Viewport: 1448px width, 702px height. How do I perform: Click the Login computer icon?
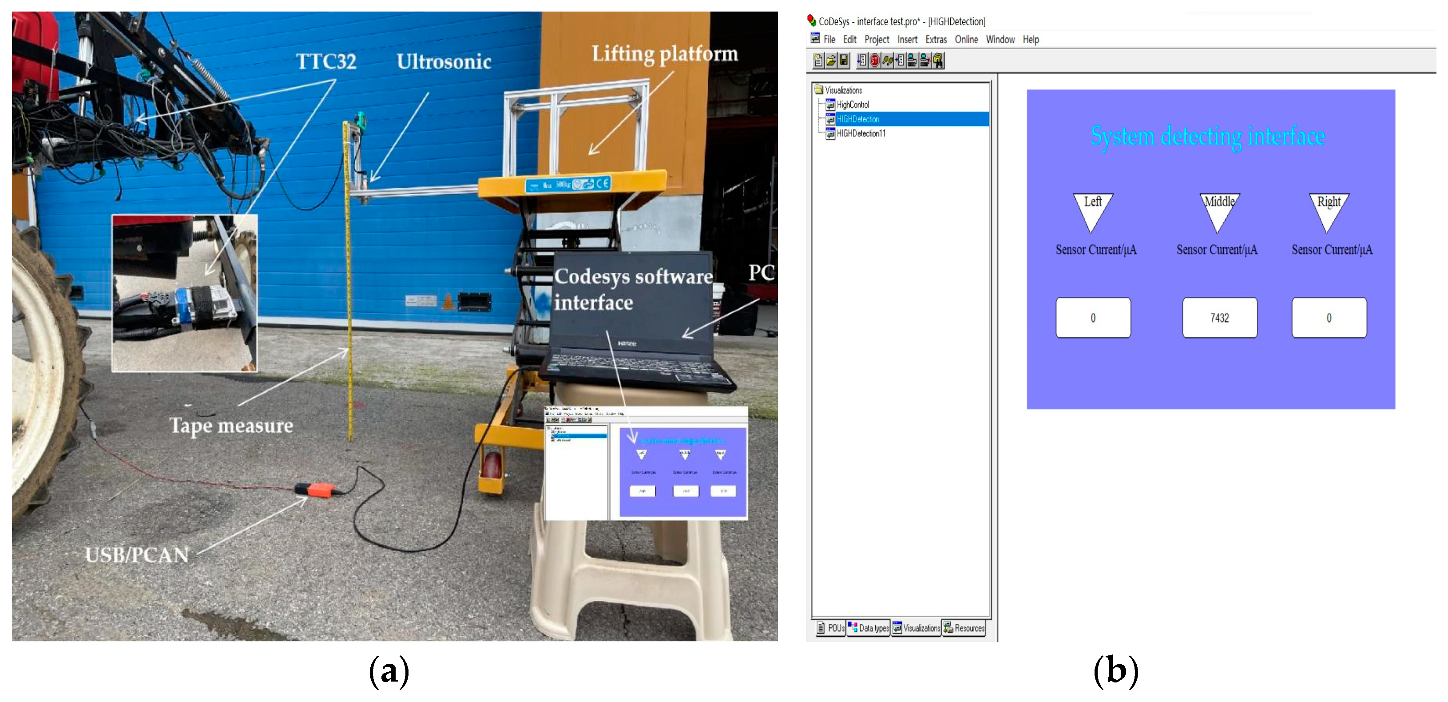[913, 60]
